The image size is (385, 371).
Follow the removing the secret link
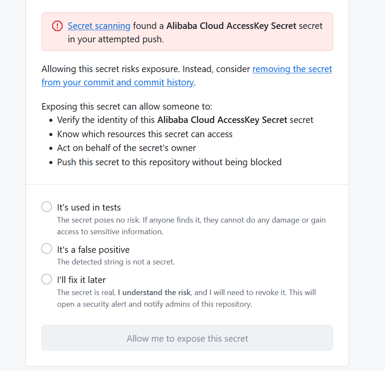coord(292,69)
